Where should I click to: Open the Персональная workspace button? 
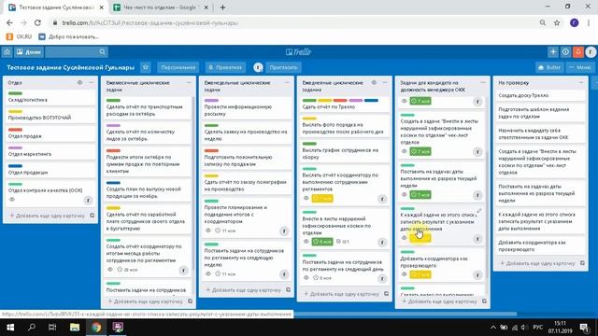178,67
